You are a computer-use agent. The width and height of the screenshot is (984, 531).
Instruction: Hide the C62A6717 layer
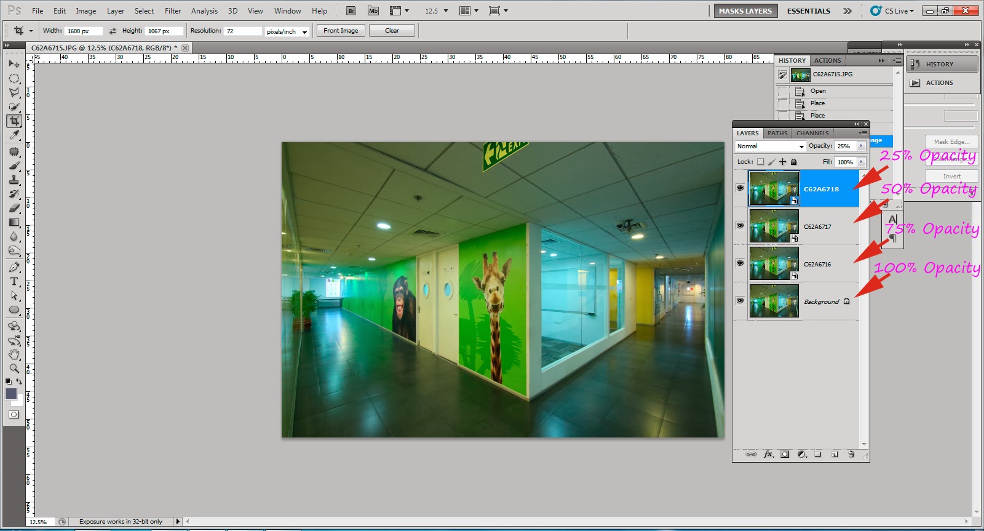[x=740, y=225]
